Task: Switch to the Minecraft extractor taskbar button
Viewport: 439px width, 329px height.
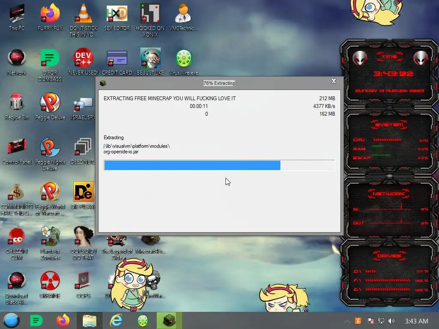Action: (169, 320)
